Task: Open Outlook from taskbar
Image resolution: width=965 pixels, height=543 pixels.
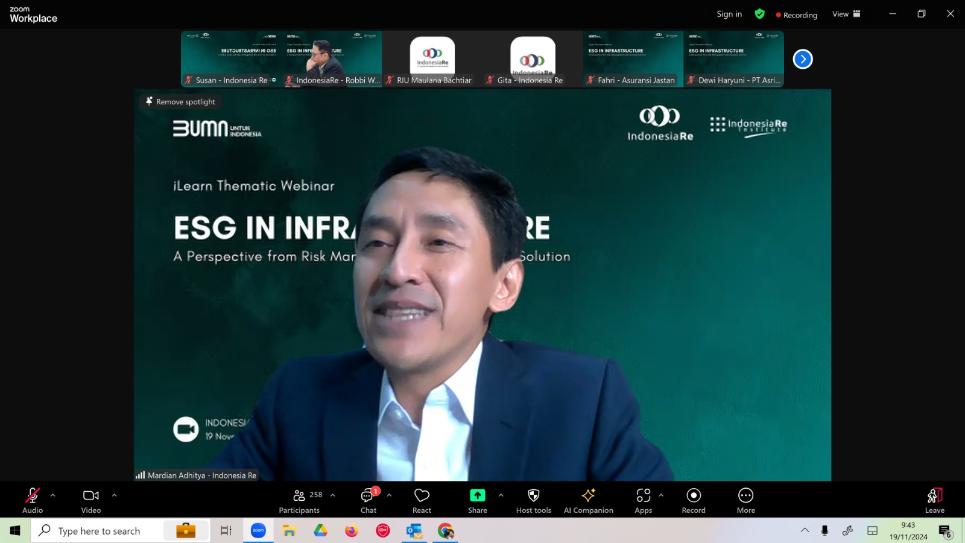Action: [414, 530]
